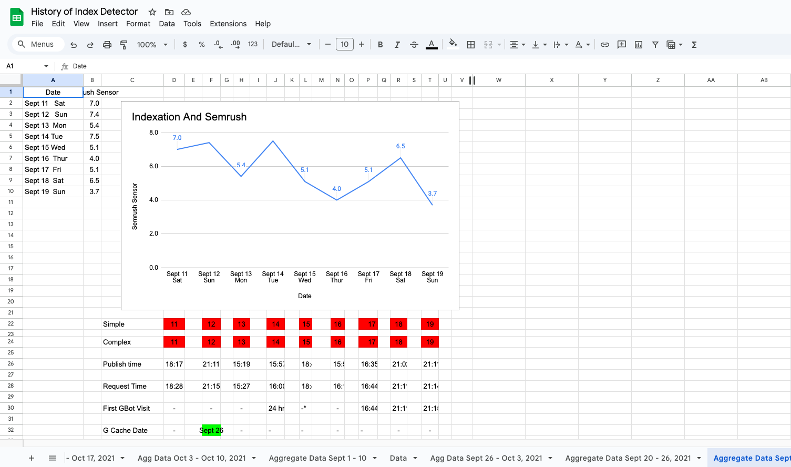Select the Indexation And Semrush chart title
The width and height of the screenshot is (791, 467).
(x=189, y=117)
